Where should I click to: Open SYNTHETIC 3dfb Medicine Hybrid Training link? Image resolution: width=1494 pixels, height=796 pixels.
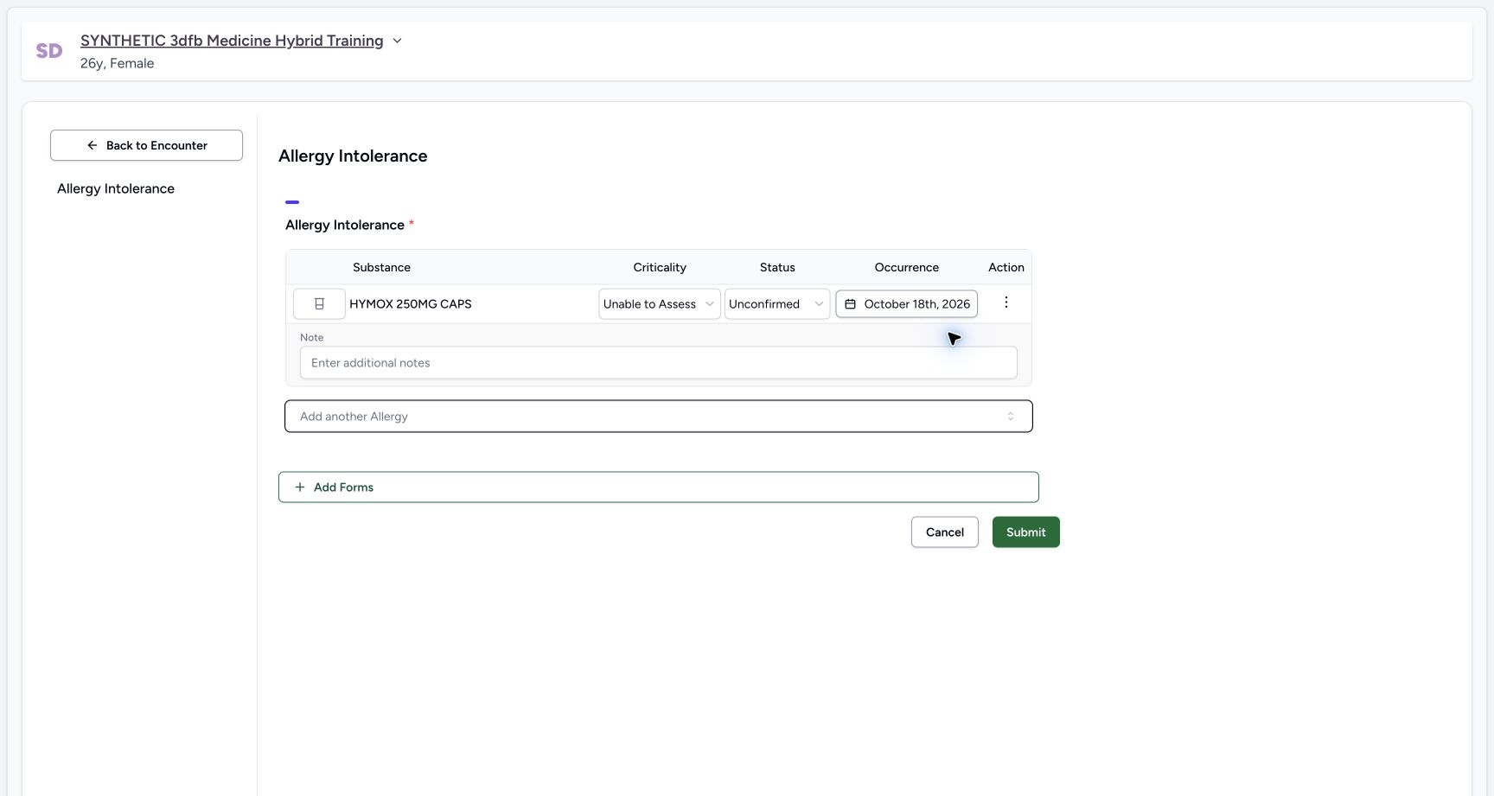pos(232,41)
